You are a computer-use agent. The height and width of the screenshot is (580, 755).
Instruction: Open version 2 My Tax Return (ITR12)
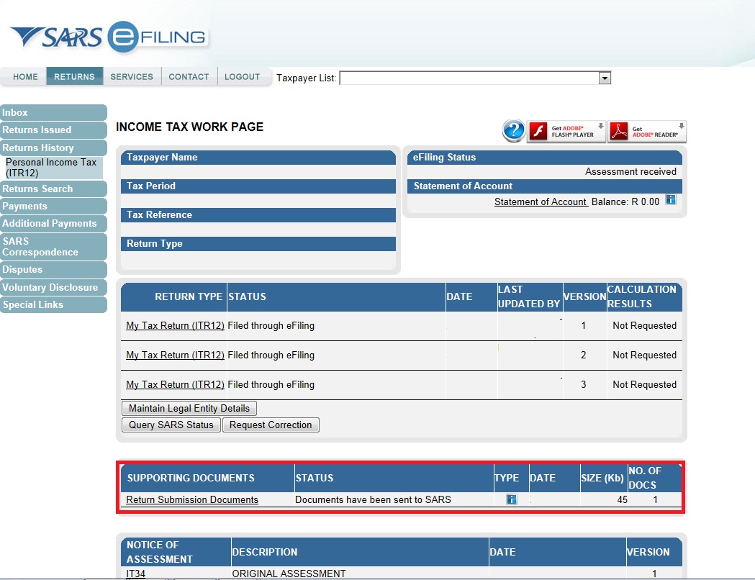pyautogui.click(x=175, y=355)
